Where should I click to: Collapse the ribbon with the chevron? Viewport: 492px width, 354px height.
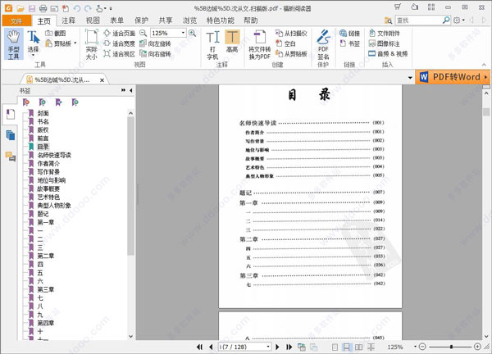click(484, 65)
